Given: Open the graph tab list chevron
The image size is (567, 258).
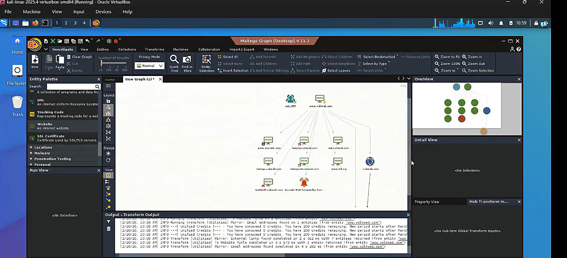Looking at the screenshot, I should pyautogui.click(x=409, y=78).
